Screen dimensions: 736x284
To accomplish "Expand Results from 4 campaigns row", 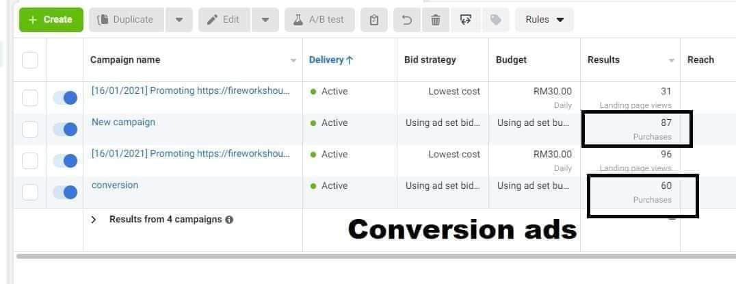I will 94,220.
